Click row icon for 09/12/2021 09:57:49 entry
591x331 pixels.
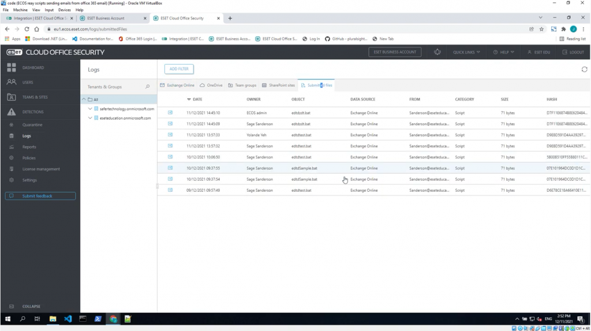click(170, 190)
